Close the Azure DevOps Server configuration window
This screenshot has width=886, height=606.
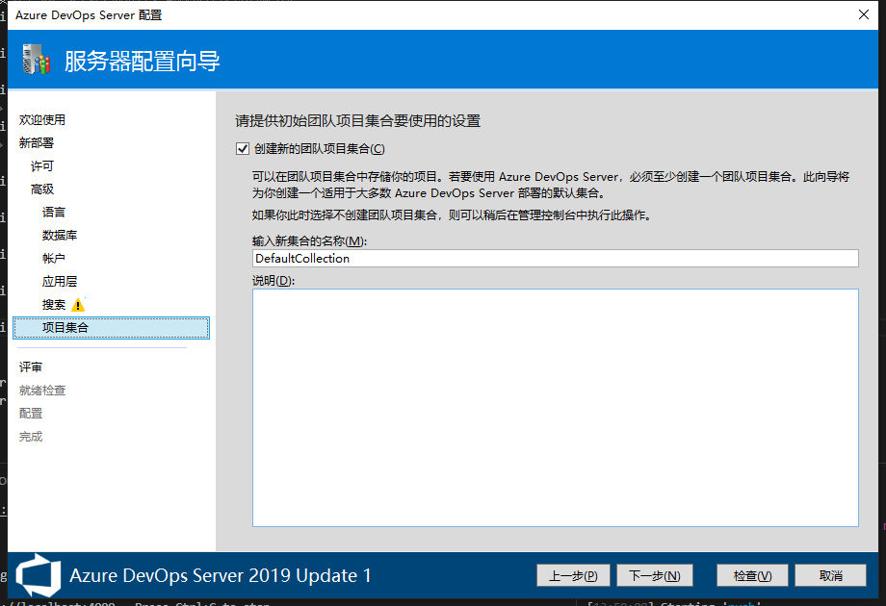point(863,14)
